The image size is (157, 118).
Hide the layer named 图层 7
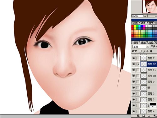[133, 58]
